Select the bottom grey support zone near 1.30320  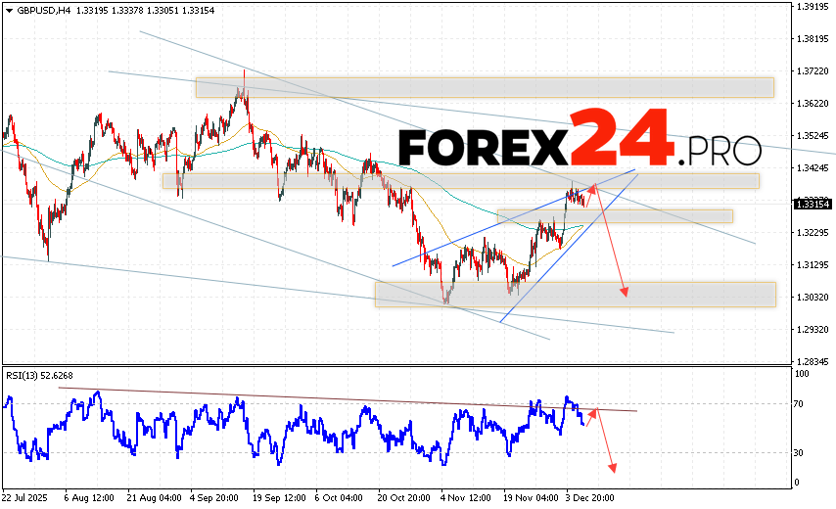[575, 294]
